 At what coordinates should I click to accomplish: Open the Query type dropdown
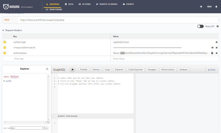tap(27, 128)
